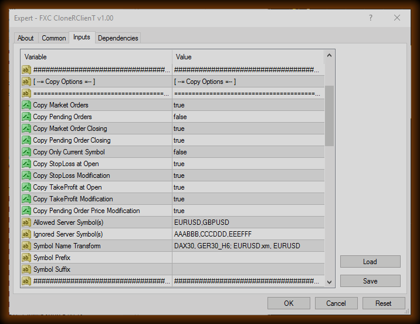The width and height of the screenshot is (420, 324).
Task: Click the 'ab' icon beside Symbol Prefix
Action: 26,258
